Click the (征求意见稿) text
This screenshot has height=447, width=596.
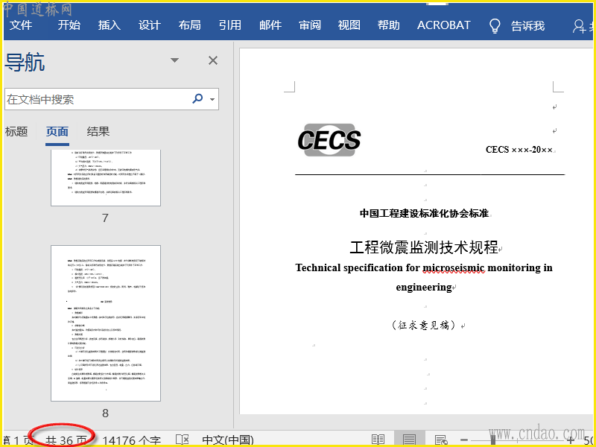point(423,325)
